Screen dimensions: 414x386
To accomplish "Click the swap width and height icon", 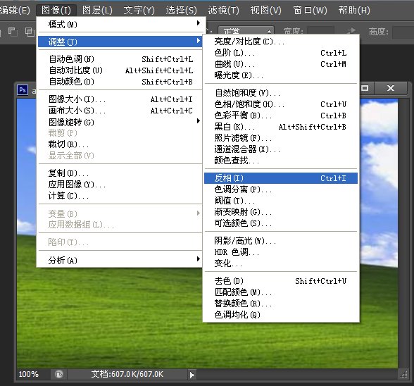I will click(351, 32).
